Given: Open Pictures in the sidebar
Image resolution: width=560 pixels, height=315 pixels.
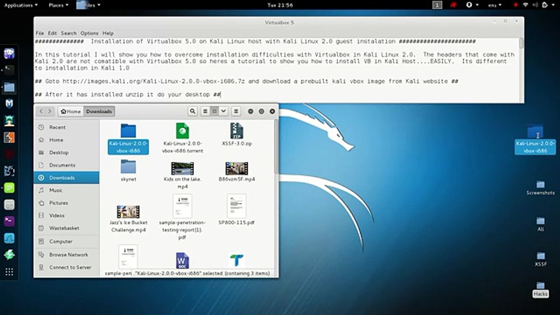Looking at the screenshot, I should (66, 203).
